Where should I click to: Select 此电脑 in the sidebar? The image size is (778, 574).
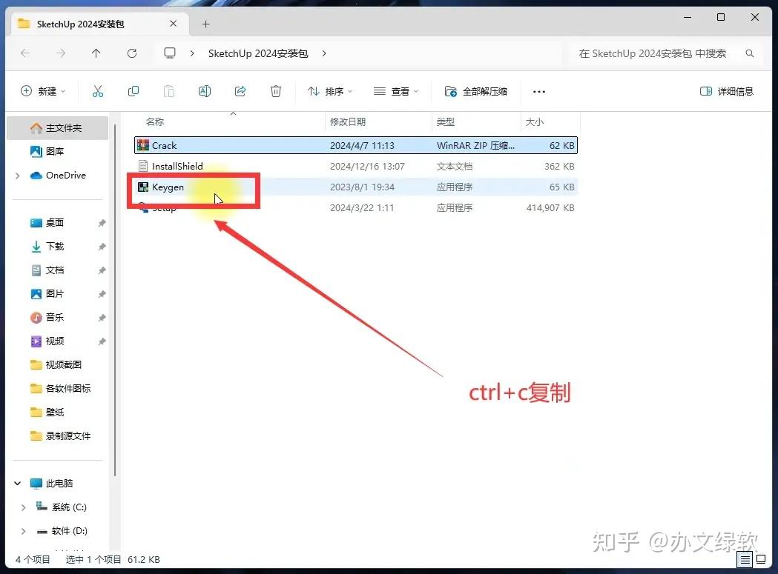(59, 484)
